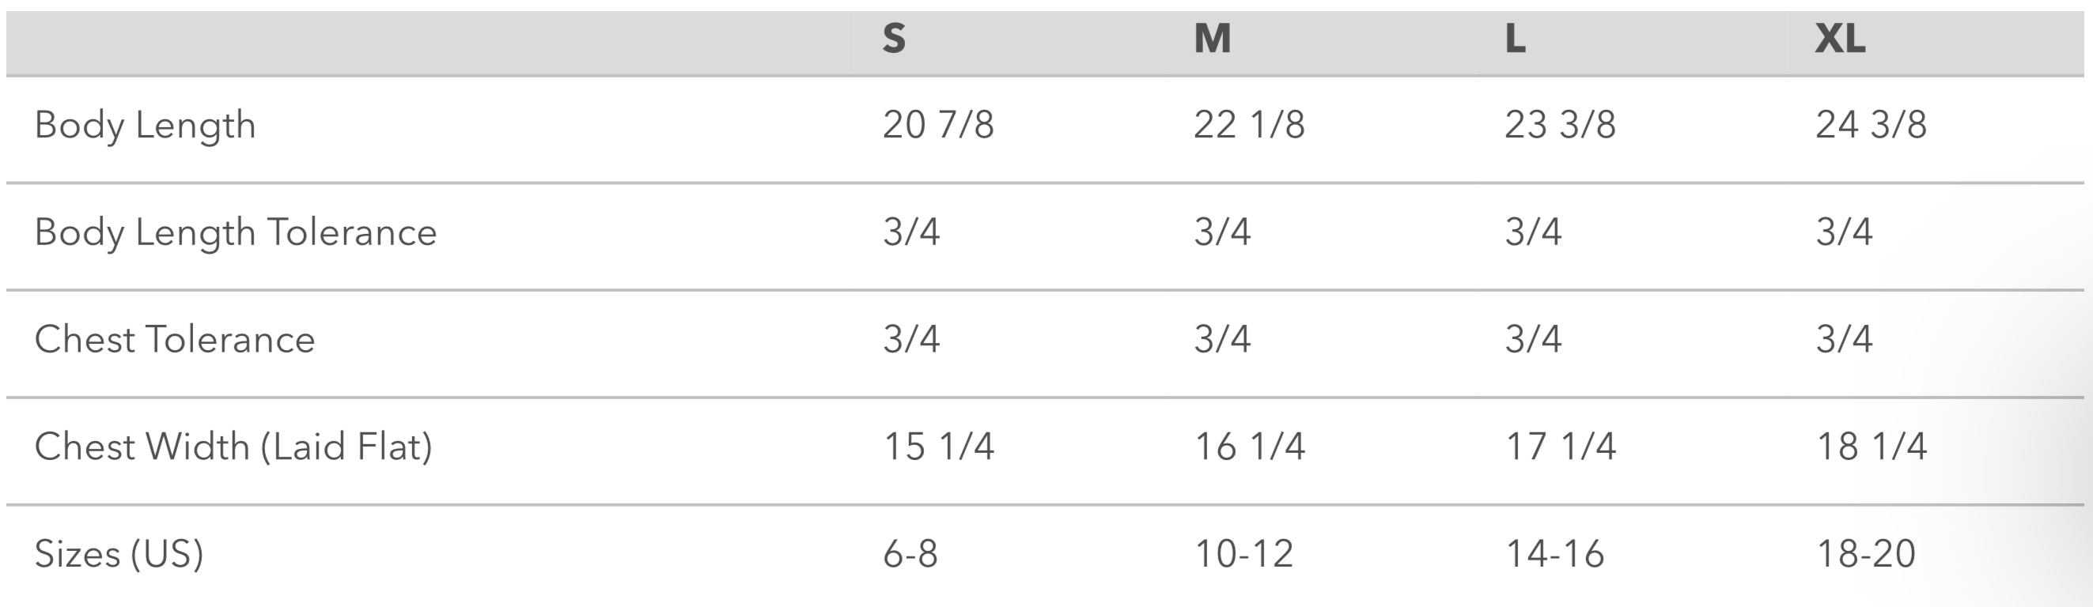Click the 20 7/8 body length value

tap(938, 125)
